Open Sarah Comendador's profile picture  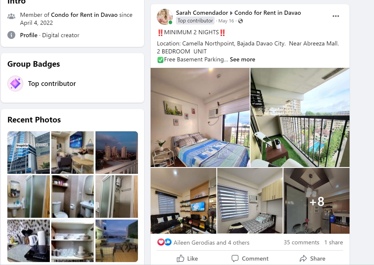(165, 17)
